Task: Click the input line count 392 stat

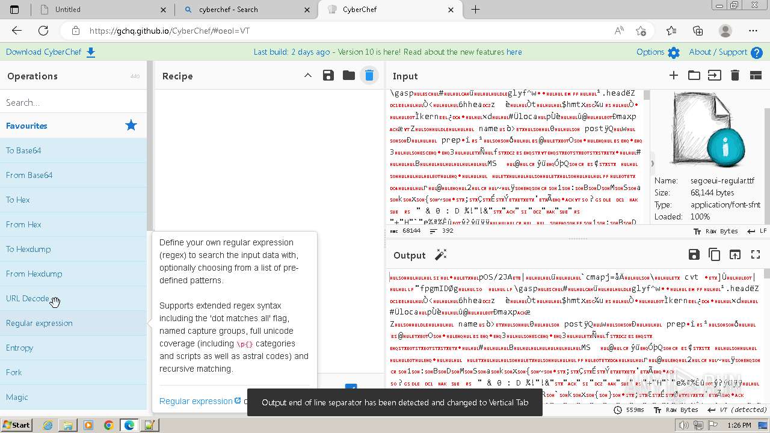Action: 442,231
